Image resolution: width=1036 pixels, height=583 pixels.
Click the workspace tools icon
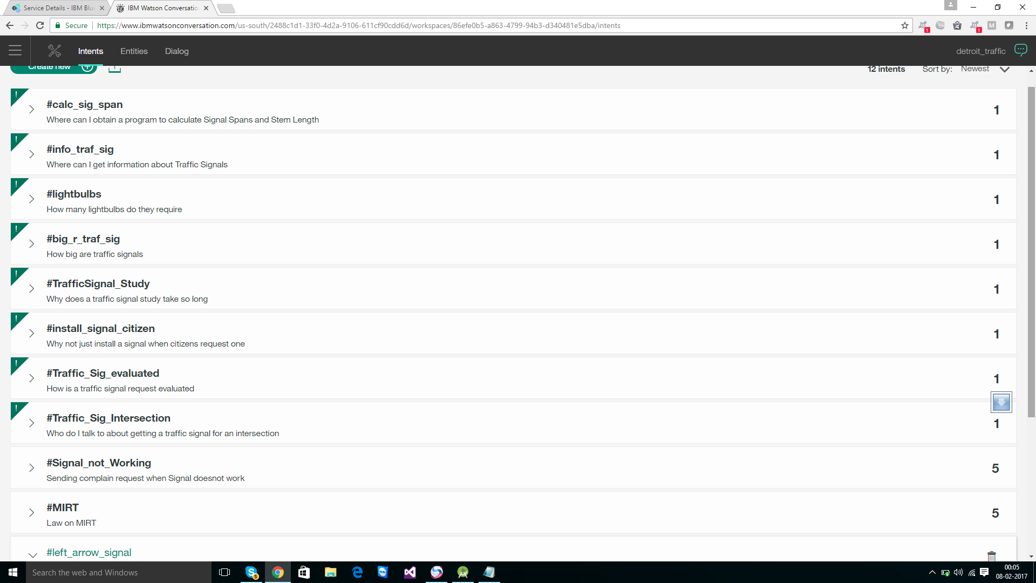click(x=54, y=51)
